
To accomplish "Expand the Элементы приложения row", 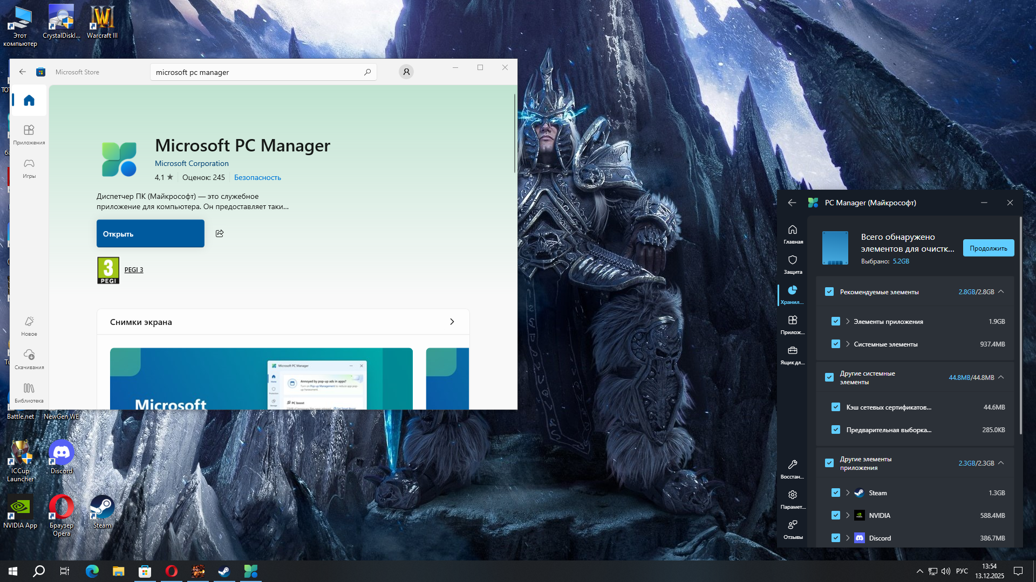I will [x=848, y=321].
